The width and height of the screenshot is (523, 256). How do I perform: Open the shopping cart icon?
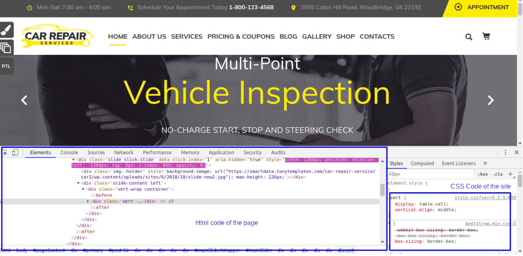pos(486,36)
